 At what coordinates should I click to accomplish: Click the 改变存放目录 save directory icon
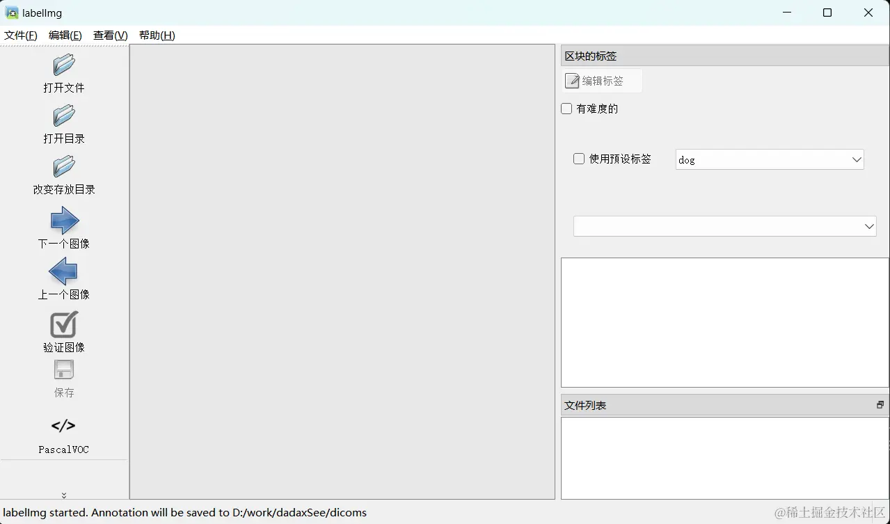64,167
